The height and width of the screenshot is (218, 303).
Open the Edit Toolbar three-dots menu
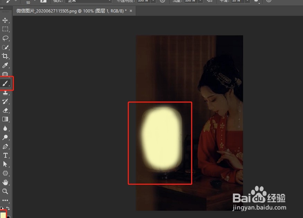click(x=5, y=200)
